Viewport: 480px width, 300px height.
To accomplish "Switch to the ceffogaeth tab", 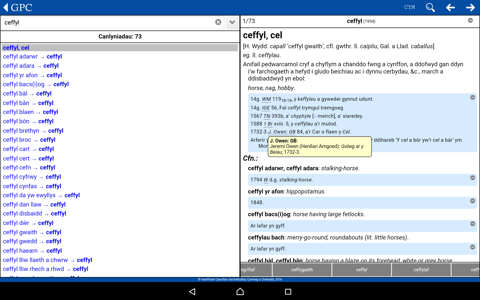I will 302,270.
